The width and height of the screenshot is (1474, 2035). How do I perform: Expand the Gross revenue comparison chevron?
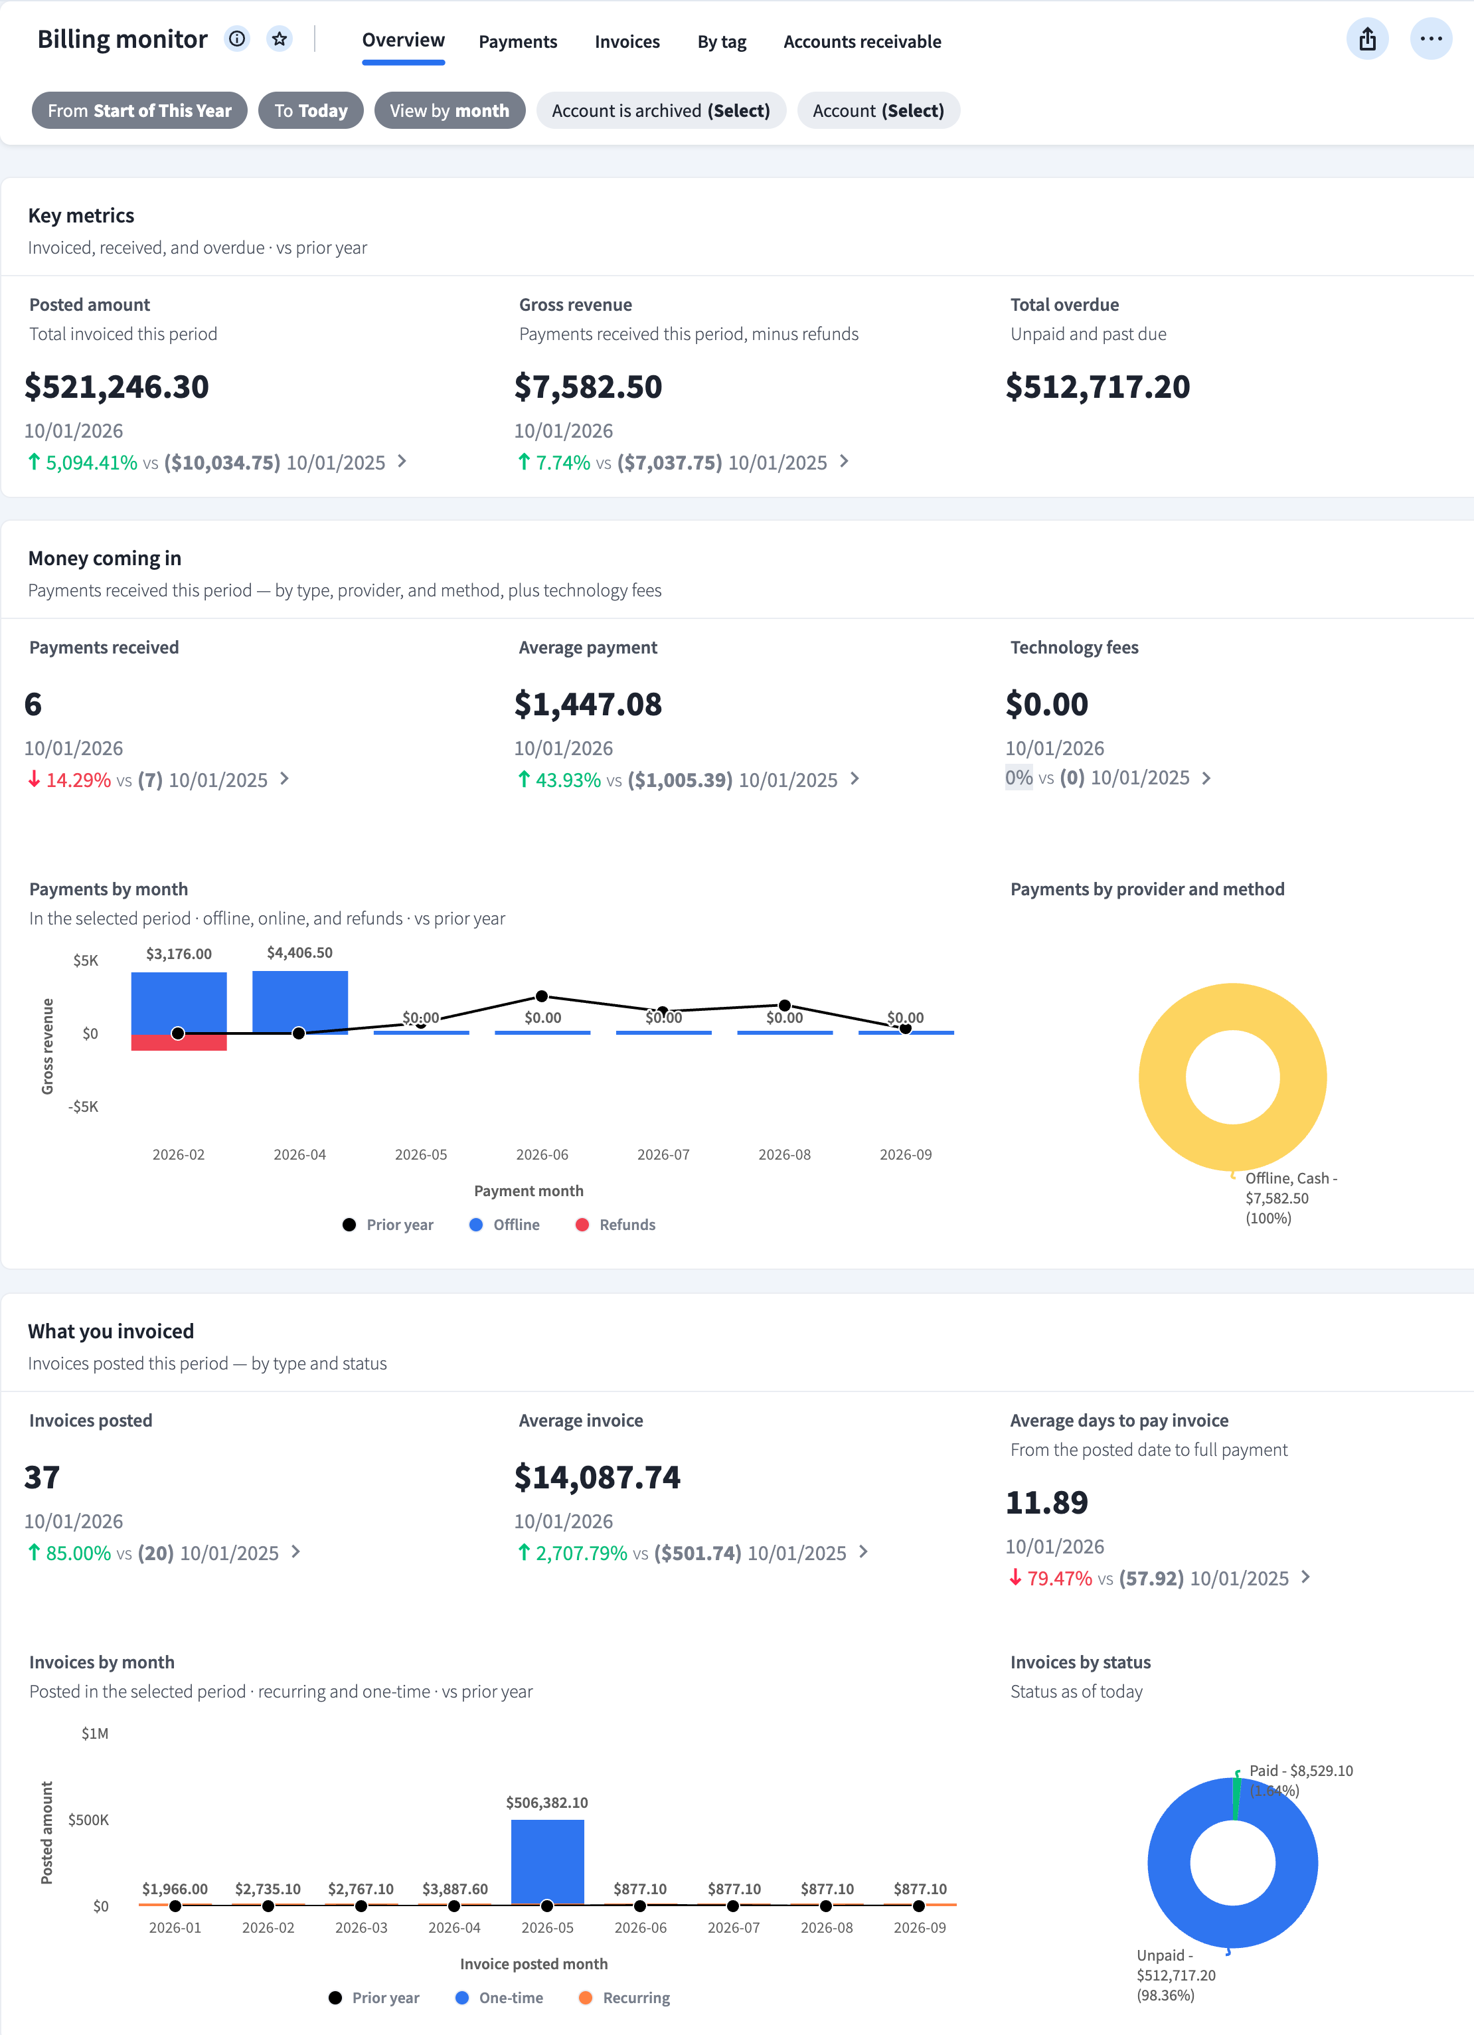(843, 461)
